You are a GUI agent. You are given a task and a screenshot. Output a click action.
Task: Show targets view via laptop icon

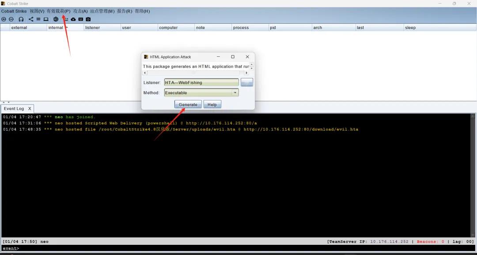[46, 19]
